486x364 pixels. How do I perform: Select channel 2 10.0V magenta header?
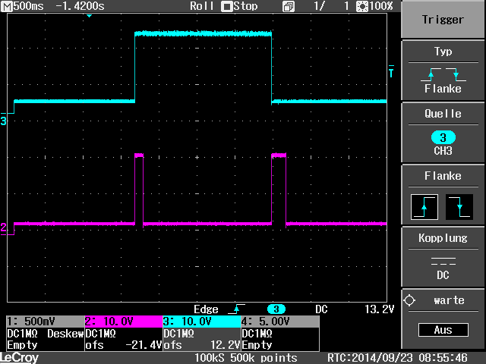pyautogui.click(x=124, y=322)
